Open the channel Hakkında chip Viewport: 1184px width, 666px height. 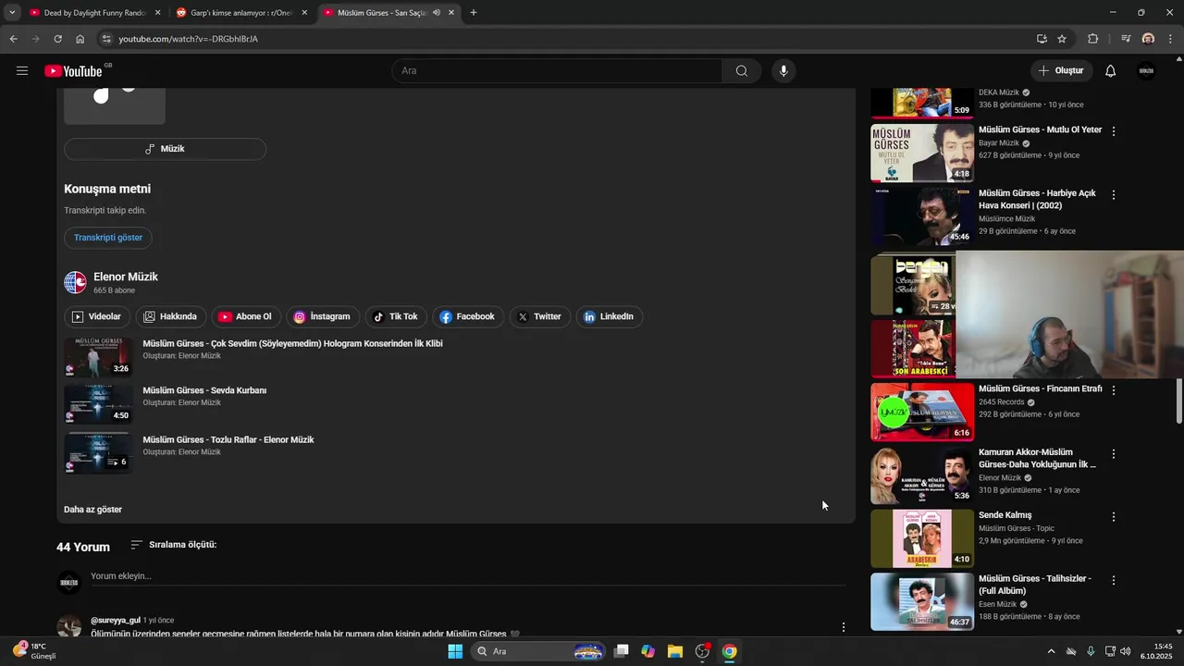click(171, 316)
